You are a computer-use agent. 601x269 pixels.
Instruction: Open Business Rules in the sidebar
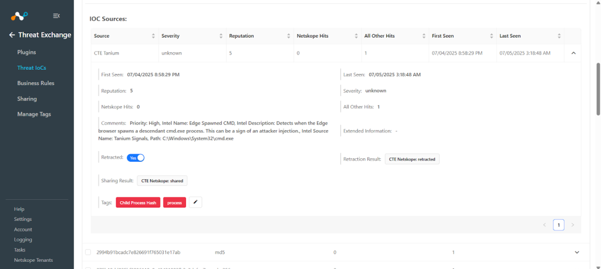pos(36,83)
